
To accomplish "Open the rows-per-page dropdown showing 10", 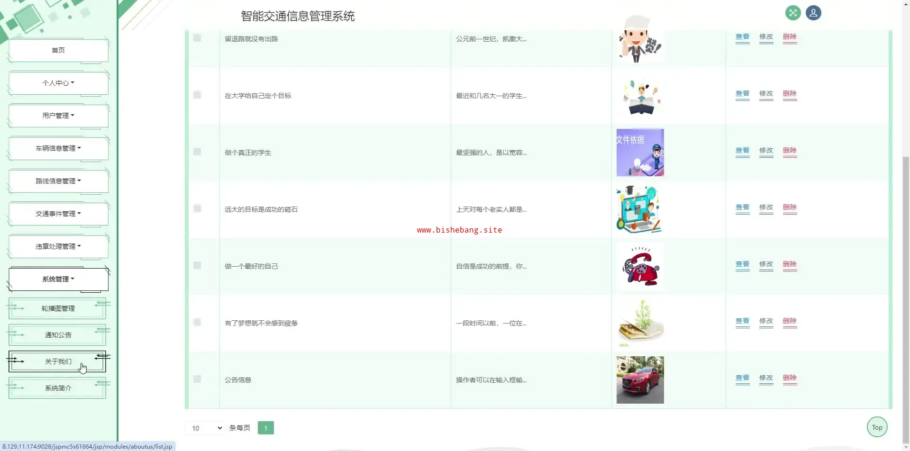I will pyautogui.click(x=204, y=428).
